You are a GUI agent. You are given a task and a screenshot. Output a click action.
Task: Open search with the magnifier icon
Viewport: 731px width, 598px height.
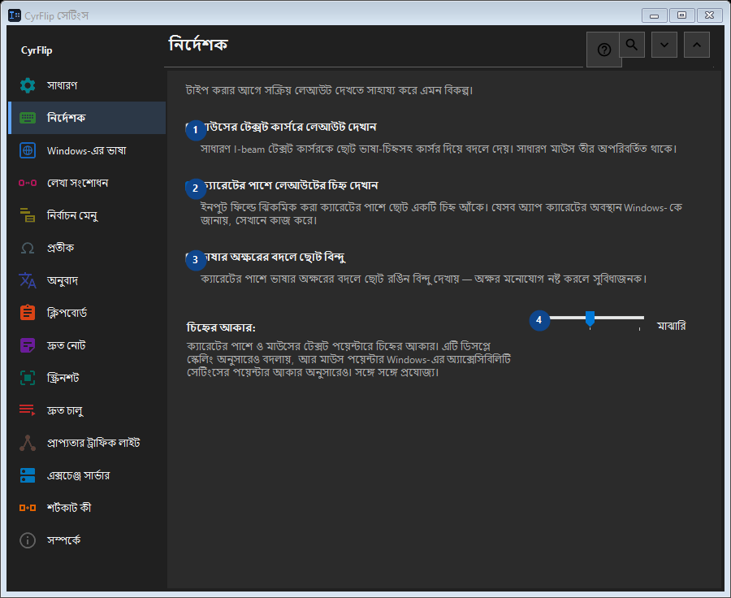(x=632, y=45)
